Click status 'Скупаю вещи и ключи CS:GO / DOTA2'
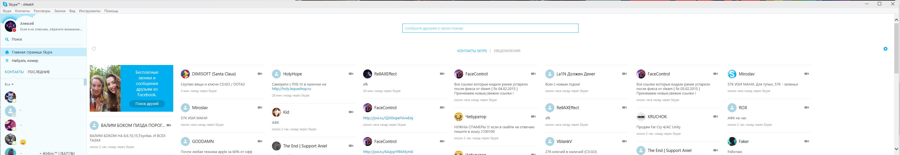This screenshot has width=900, height=155. 213,84
